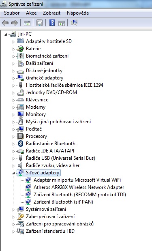The image size is (152, 251).
Task: Expand Řadiče IDE ATA/ATAPI
Action: pyautogui.click(x=13, y=151)
